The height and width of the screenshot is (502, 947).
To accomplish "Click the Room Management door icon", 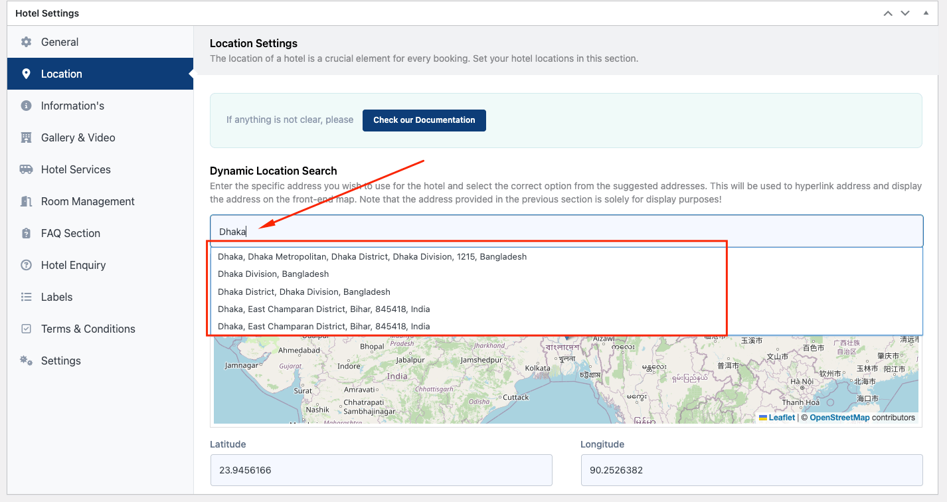I will pos(26,201).
